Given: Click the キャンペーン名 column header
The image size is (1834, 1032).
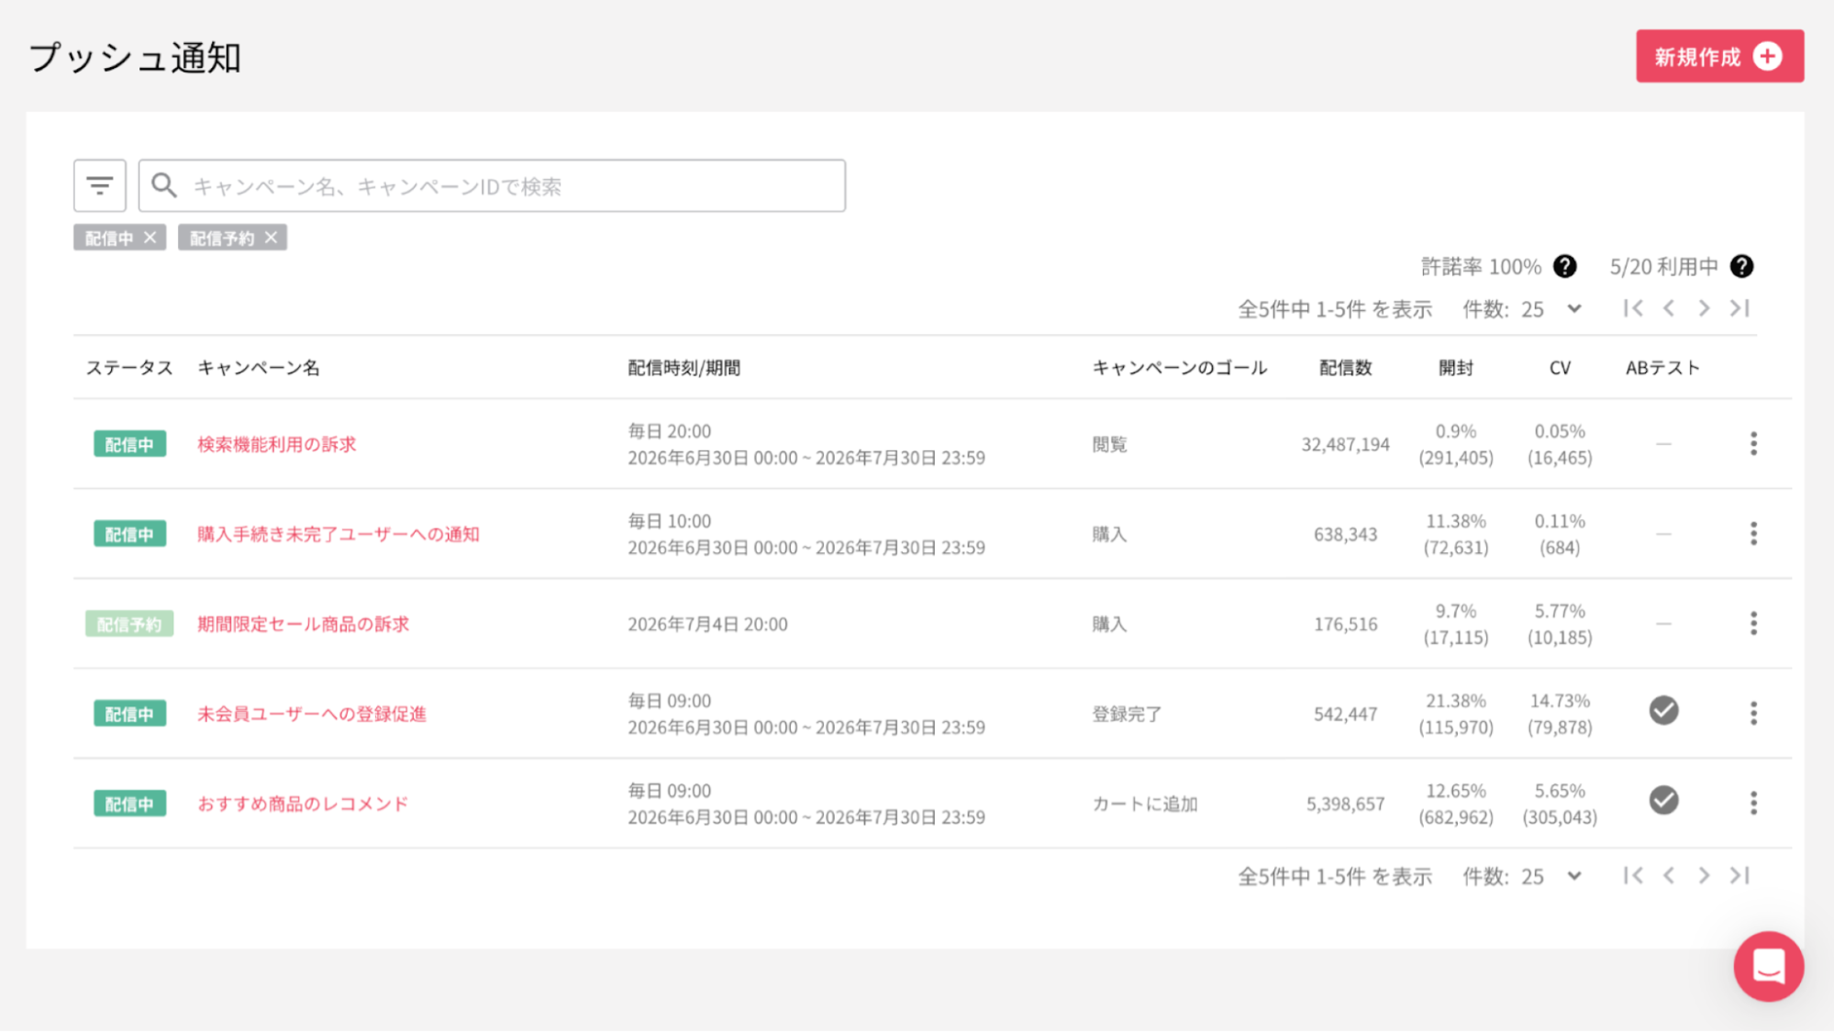Looking at the screenshot, I should pyautogui.click(x=259, y=368).
